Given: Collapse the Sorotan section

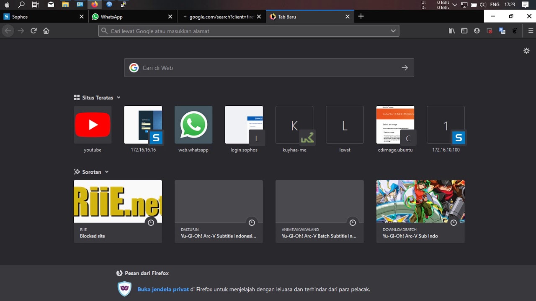Looking at the screenshot, I should point(107,172).
